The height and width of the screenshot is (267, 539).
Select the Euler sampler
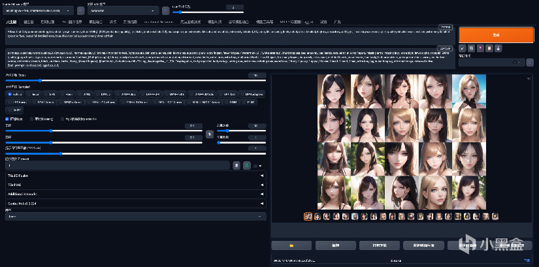(x=33, y=94)
